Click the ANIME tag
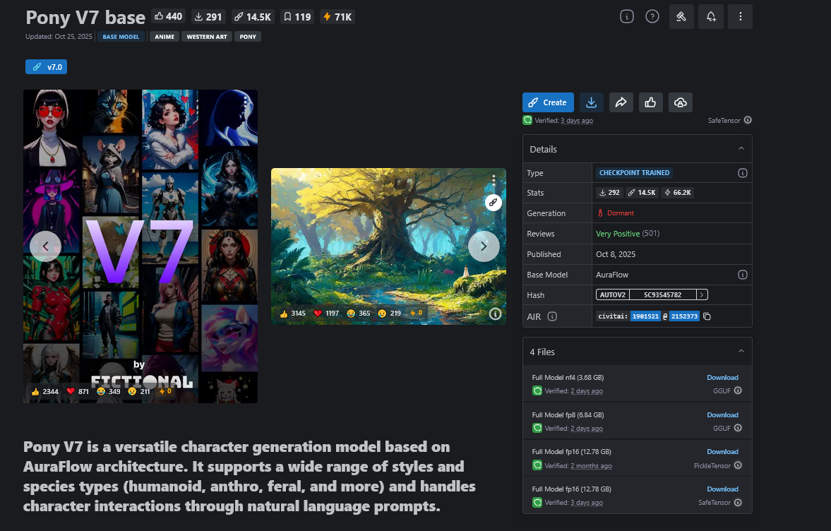 (x=165, y=37)
